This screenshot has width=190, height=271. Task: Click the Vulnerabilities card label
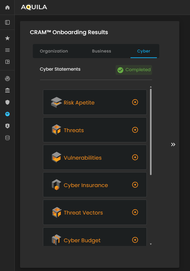82,158
